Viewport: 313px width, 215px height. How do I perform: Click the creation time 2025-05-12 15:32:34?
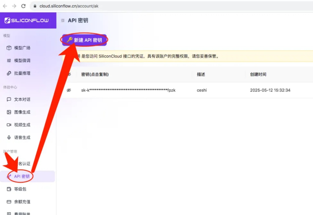click(270, 90)
